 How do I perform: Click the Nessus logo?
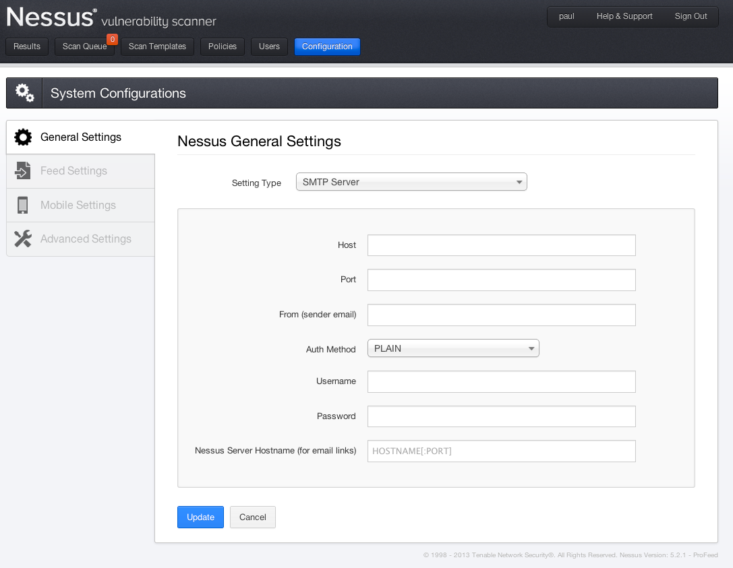click(111, 18)
